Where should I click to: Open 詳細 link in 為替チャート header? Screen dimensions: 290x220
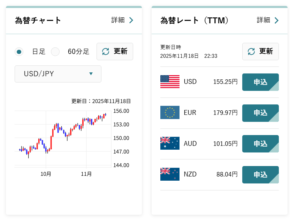click(x=118, y=20)
